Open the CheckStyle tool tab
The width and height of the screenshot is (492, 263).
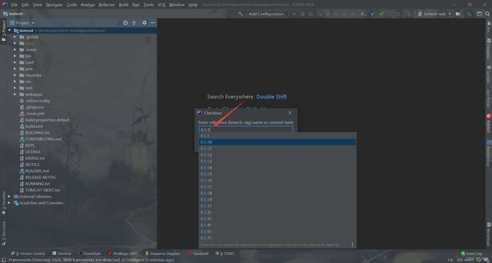(x=89, y=254)
